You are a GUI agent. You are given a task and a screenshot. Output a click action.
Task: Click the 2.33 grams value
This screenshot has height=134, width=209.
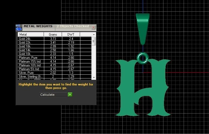coord(53,54)
